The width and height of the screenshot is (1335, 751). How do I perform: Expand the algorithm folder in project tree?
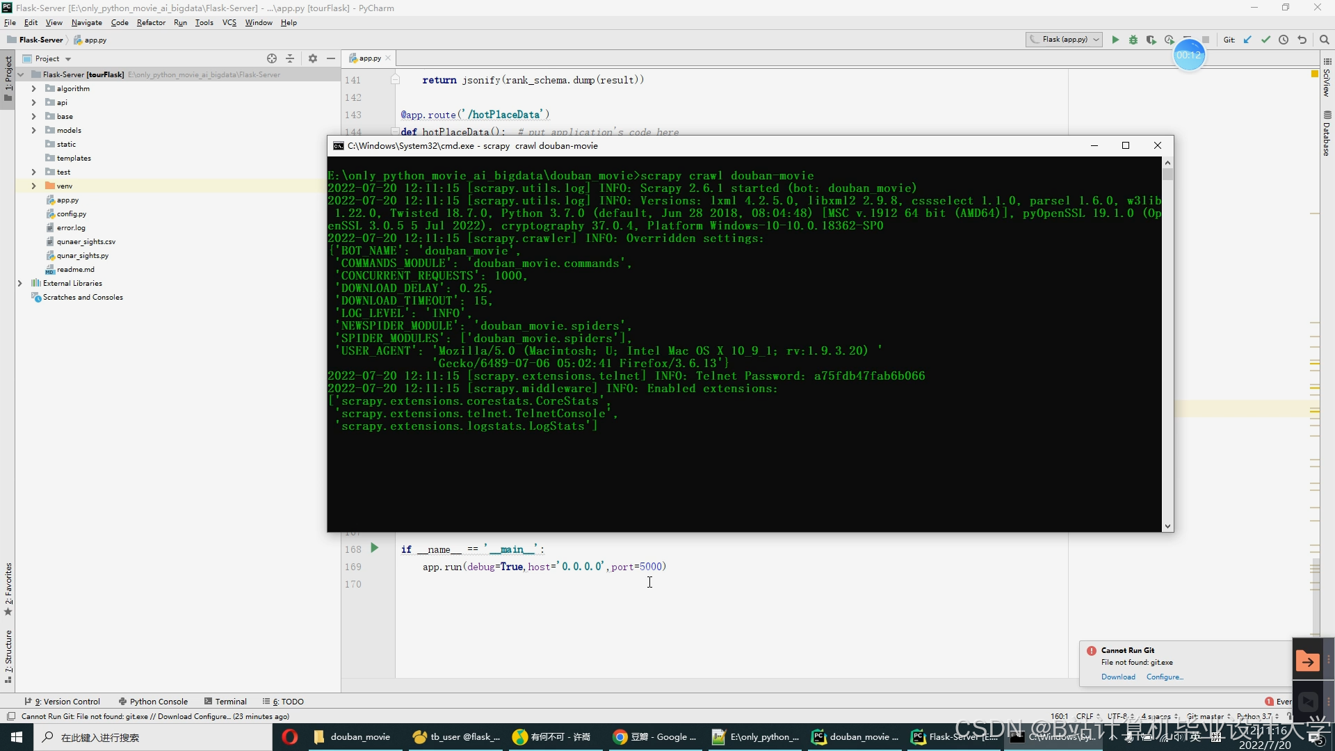(x=33, y=88)
